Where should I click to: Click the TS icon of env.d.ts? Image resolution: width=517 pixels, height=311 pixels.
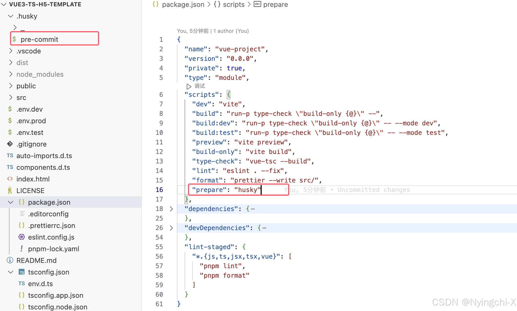[22, 283]
